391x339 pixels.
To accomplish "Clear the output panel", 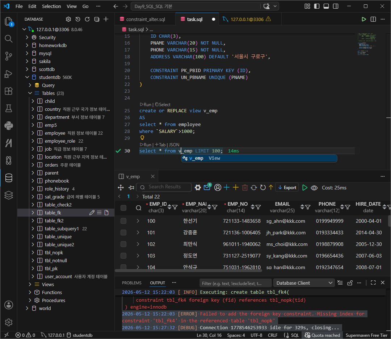I will [x=340, y=282].
